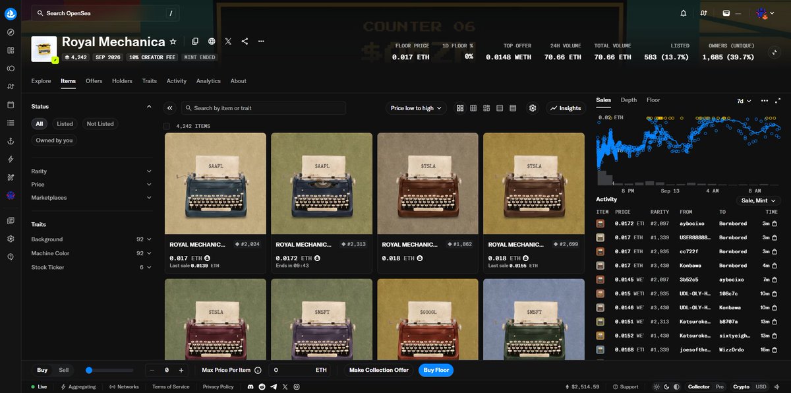This screenshot has height=393, width=791.
Task: Open the Price low to high sort dropdown
Action: coord(416,108)
